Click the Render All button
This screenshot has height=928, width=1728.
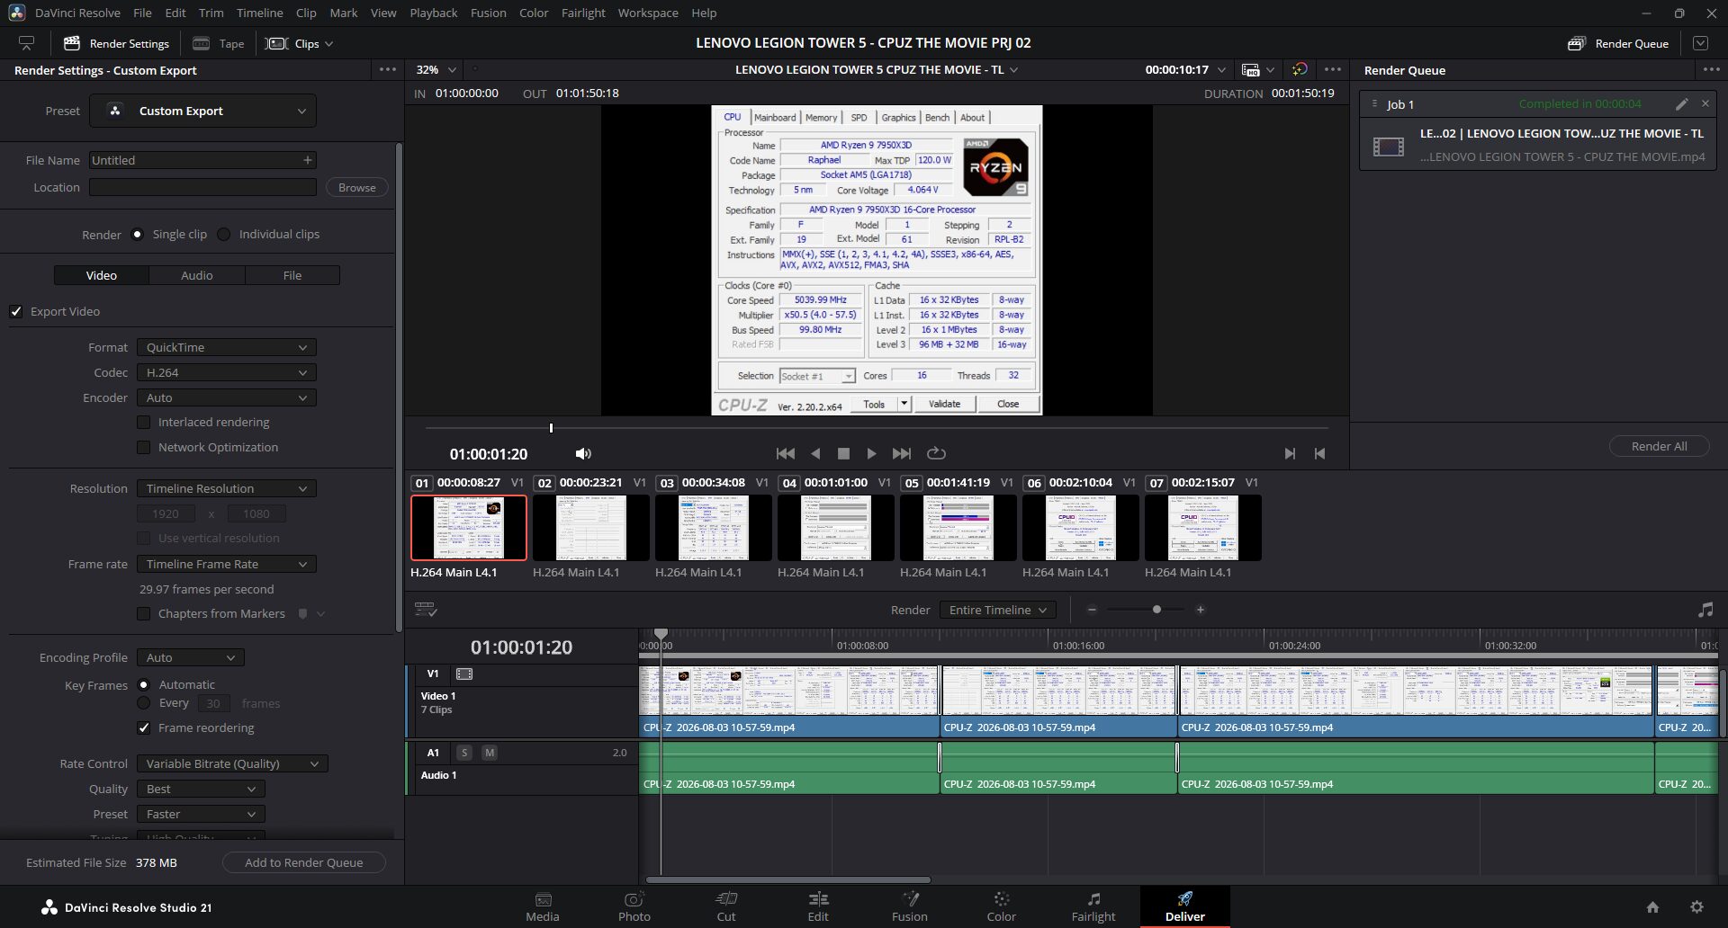[x=1660, y=446]
